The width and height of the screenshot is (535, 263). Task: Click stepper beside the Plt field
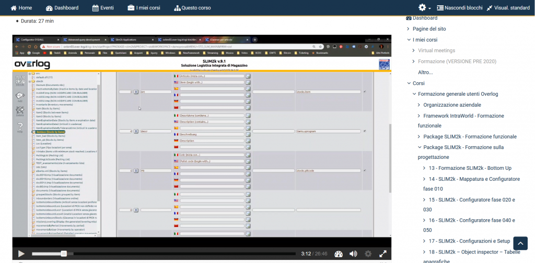136,170
